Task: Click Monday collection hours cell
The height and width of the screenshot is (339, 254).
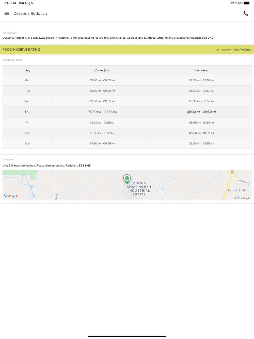Action: point(102,80)
